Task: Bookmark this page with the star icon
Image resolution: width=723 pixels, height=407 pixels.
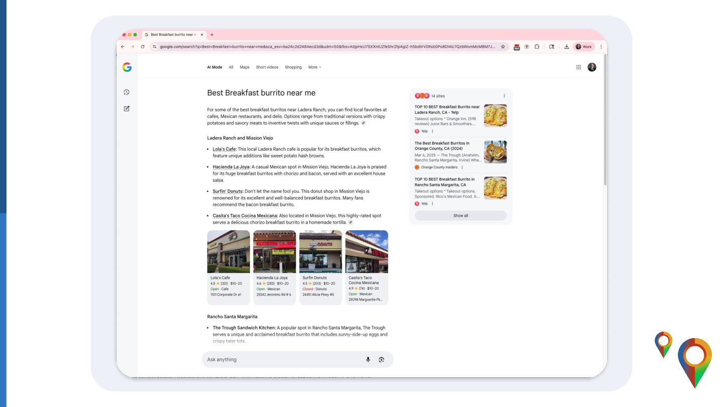Action: coord(503,47)
